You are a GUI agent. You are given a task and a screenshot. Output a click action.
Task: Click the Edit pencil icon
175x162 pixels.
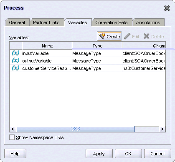[x=127, y=36]
